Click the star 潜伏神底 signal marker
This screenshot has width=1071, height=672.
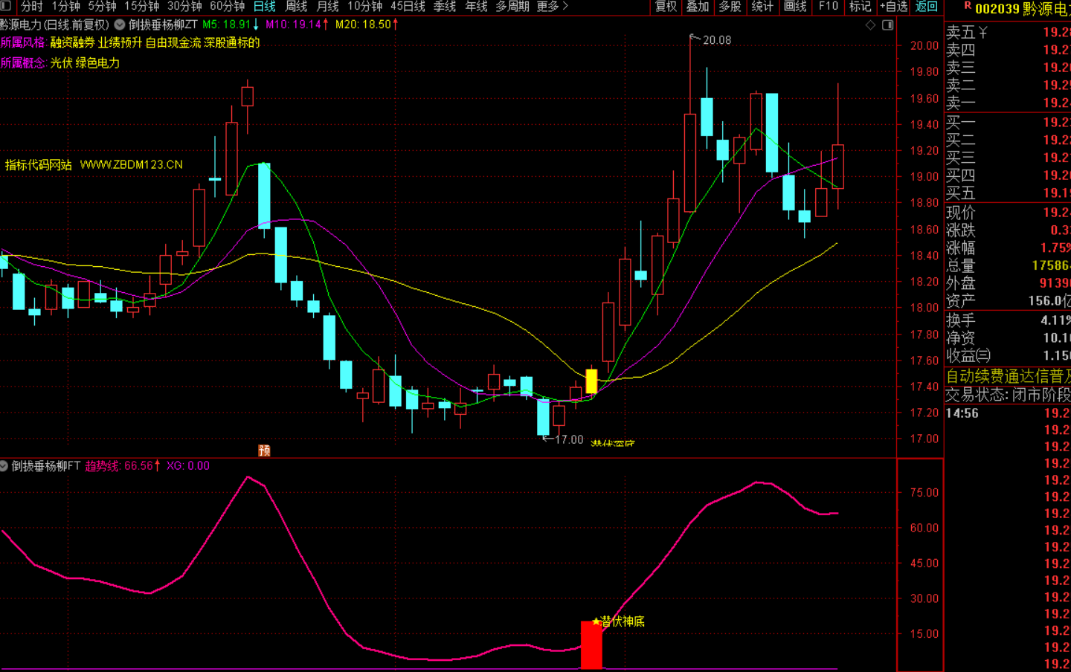point(596,621)
